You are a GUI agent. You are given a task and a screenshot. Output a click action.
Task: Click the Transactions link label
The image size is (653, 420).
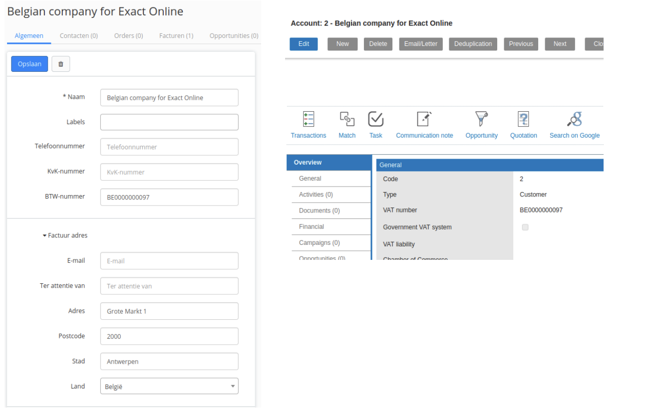coord(309,136)
